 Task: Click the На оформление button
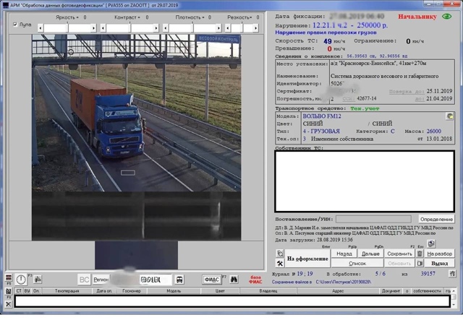[x=307, y=259]
